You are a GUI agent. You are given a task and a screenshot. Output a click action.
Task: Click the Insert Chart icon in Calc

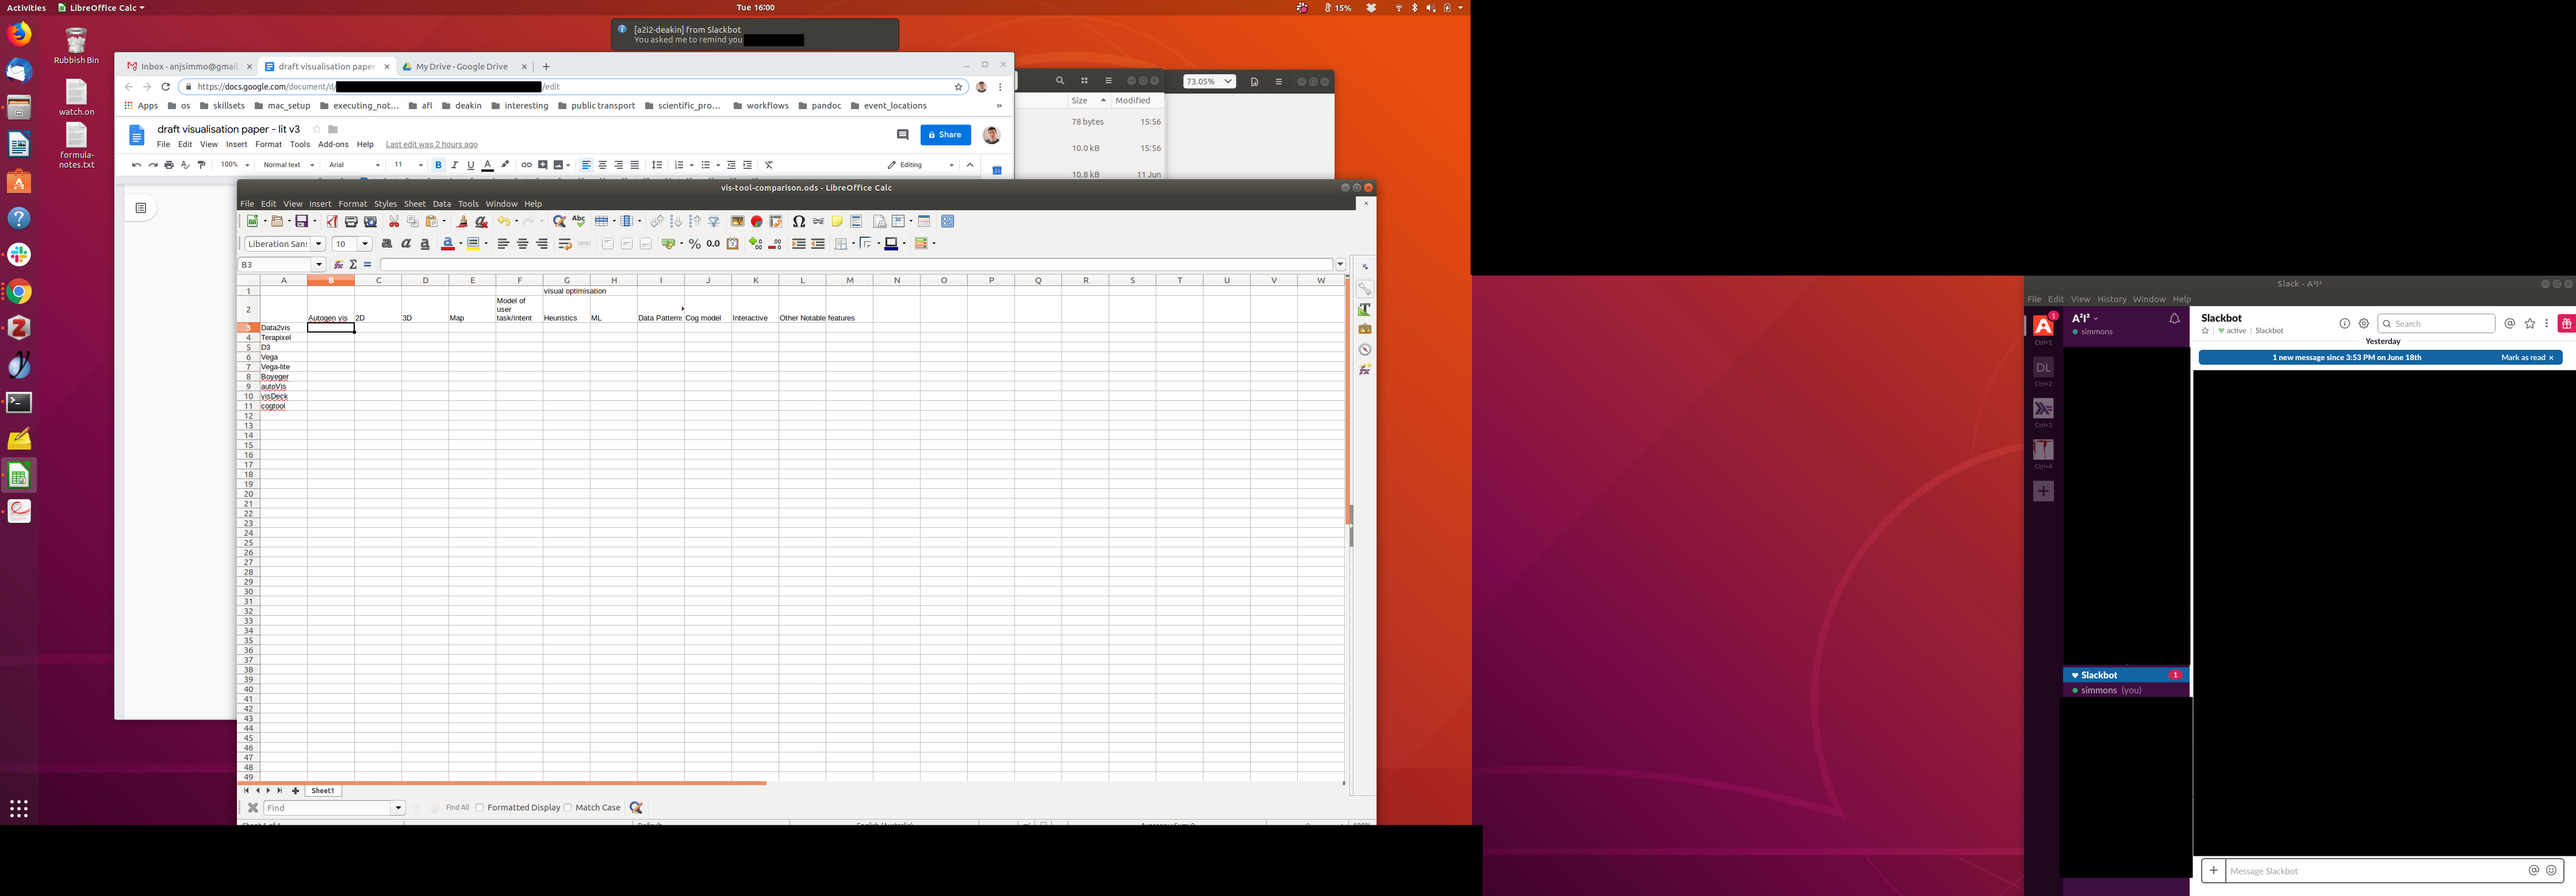pos(756,222)
